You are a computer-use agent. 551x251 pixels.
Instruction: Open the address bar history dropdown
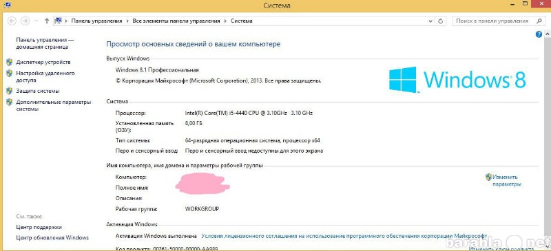[431, 21]
